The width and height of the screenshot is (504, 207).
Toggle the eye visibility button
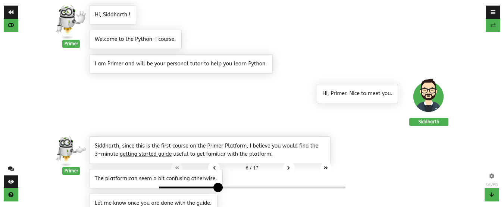point(11,182)
